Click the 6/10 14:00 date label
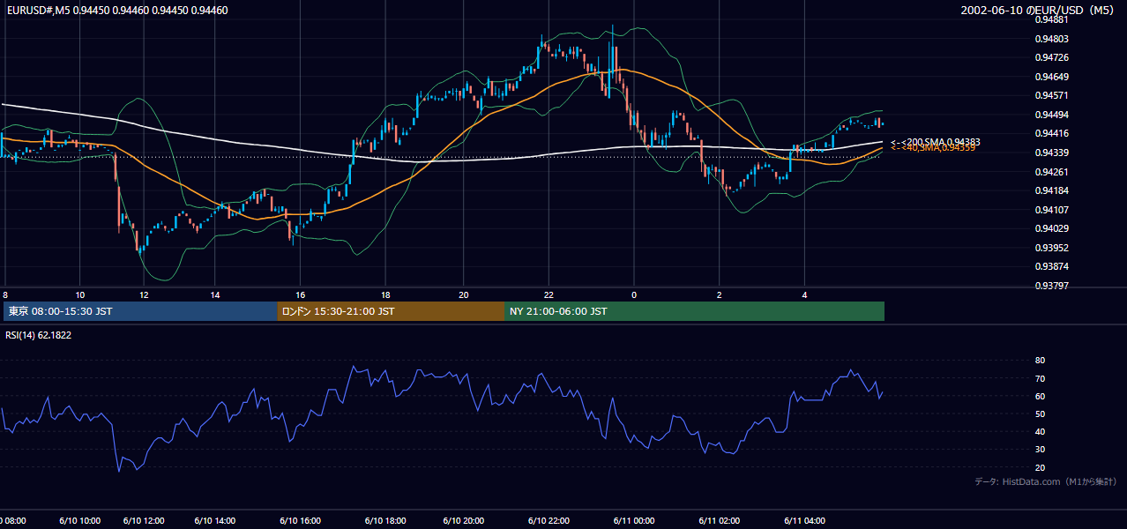Screen dimensions: 1127x529 [216, 521]
